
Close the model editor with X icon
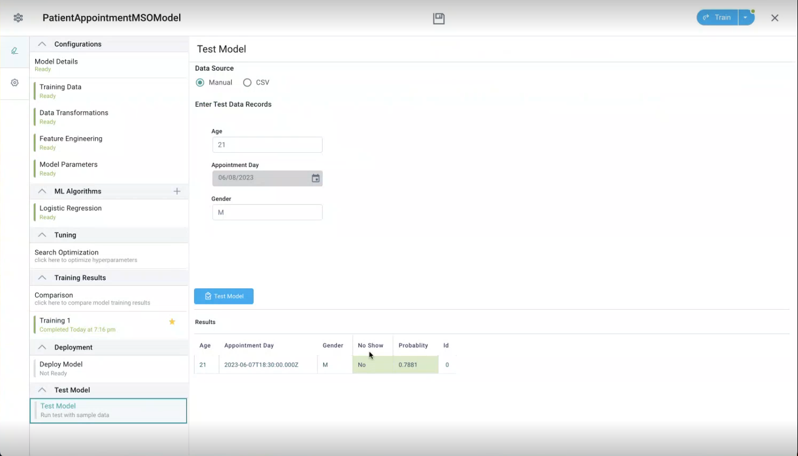775,18
